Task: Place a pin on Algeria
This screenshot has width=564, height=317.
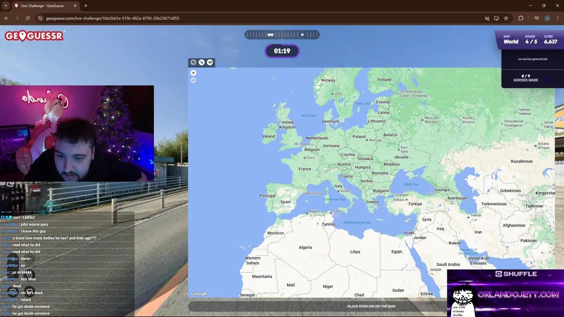Action: click(x=305, y=247)
